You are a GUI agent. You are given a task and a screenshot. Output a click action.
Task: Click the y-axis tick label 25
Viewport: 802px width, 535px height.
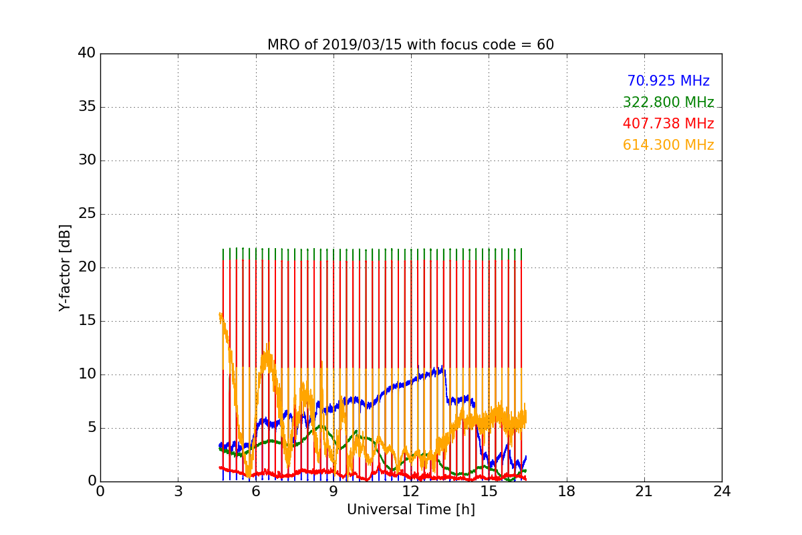pos(86,214)
